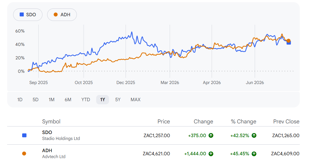Click the 60% y-axis label
316x164 pixels.
pos(20,31)
